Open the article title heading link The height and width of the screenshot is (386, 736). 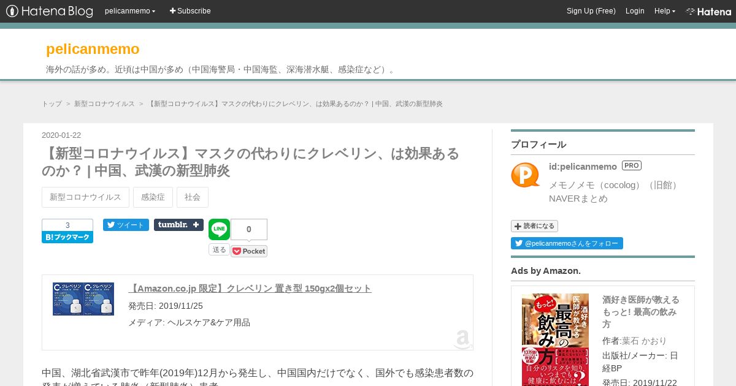(x=251, y=162)
